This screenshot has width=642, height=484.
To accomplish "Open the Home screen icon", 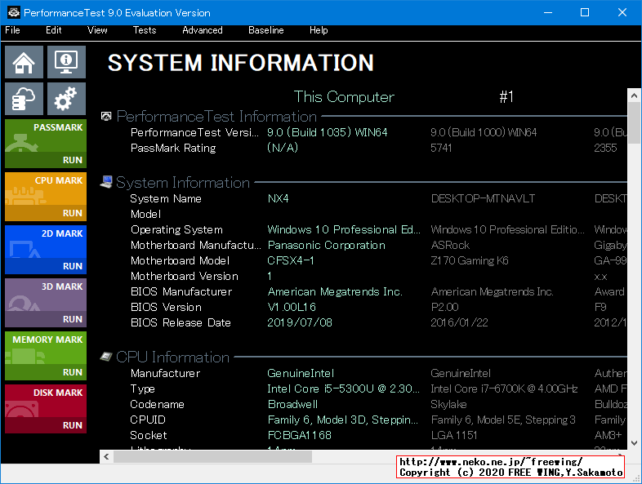I will pos(24,62).
